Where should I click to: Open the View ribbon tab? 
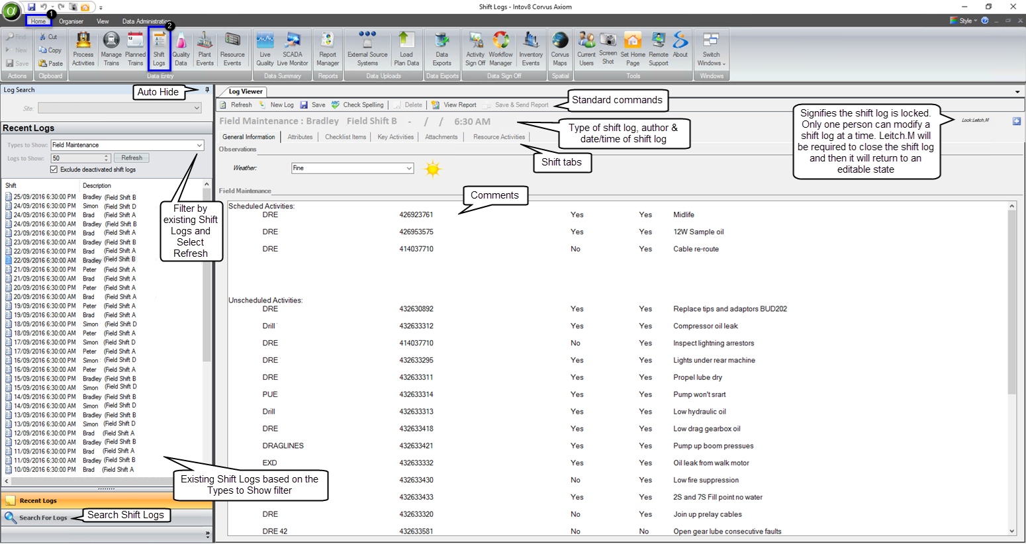[103, 21]
